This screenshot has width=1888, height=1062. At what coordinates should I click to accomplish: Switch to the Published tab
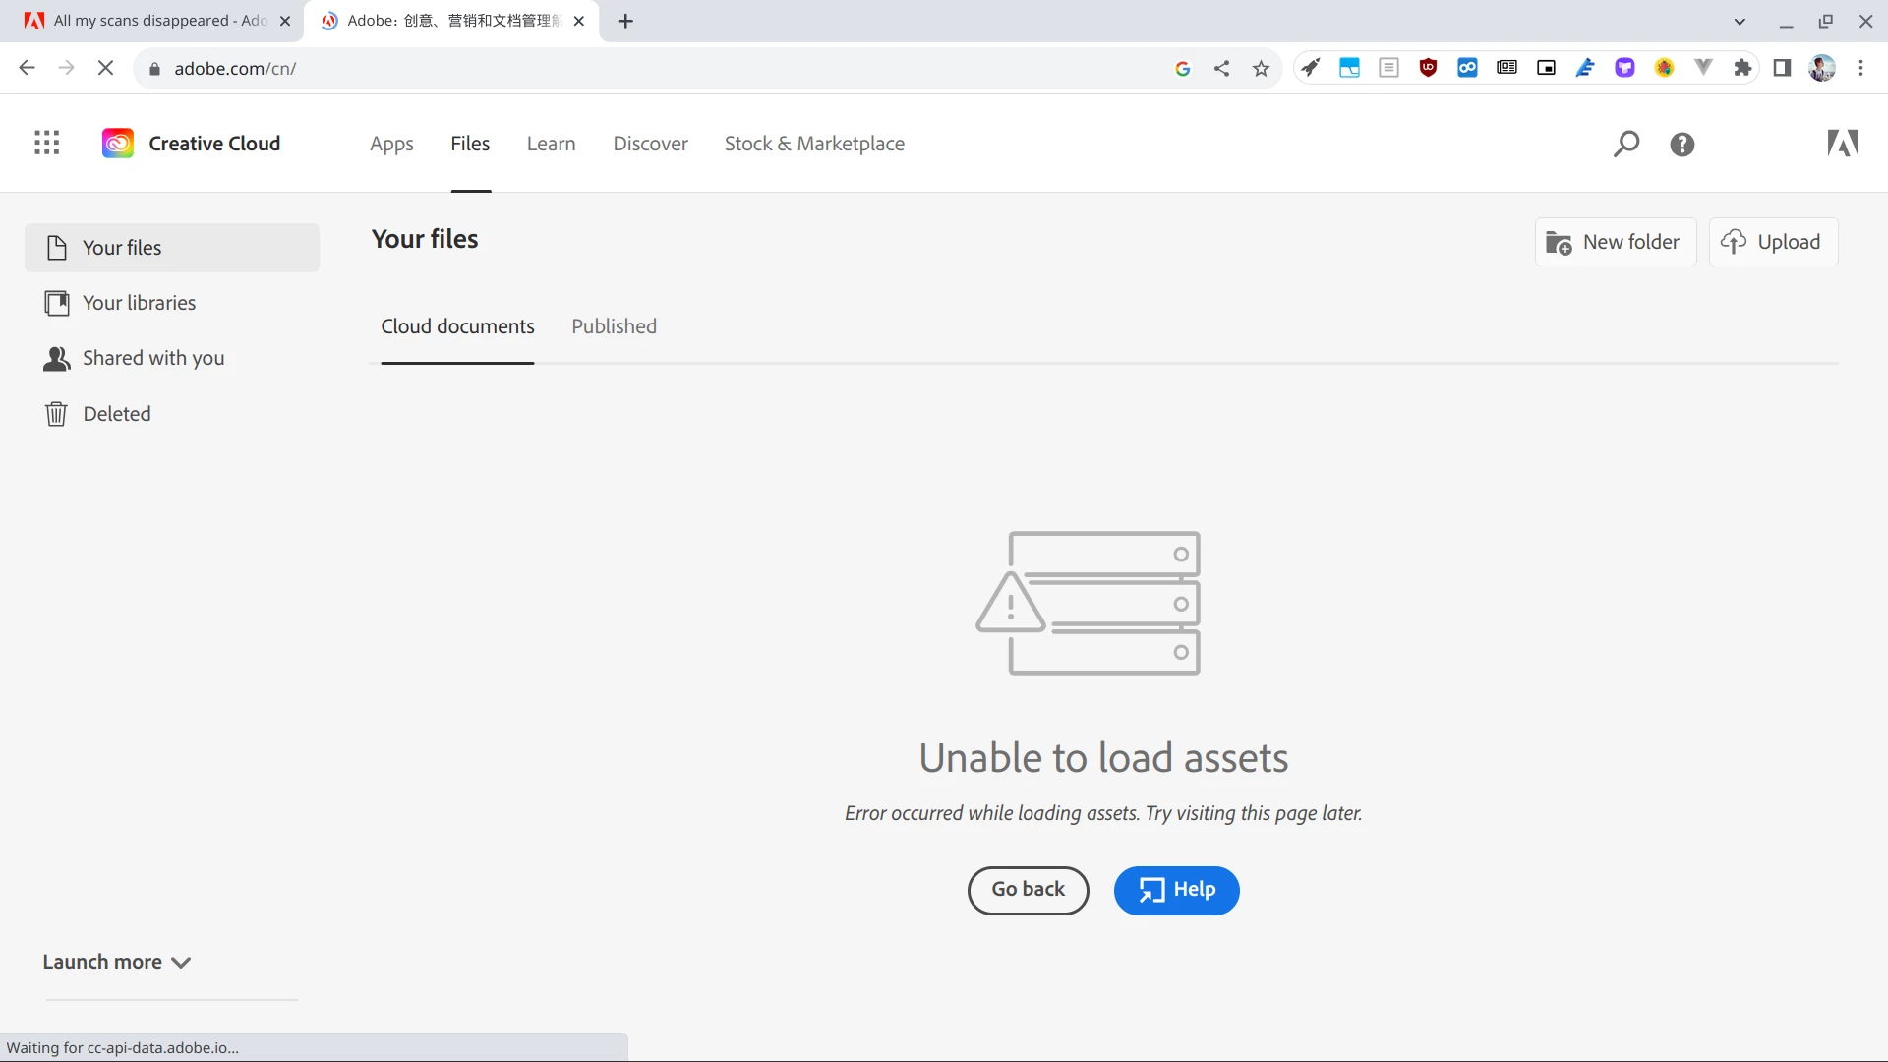tap(614, 326)
